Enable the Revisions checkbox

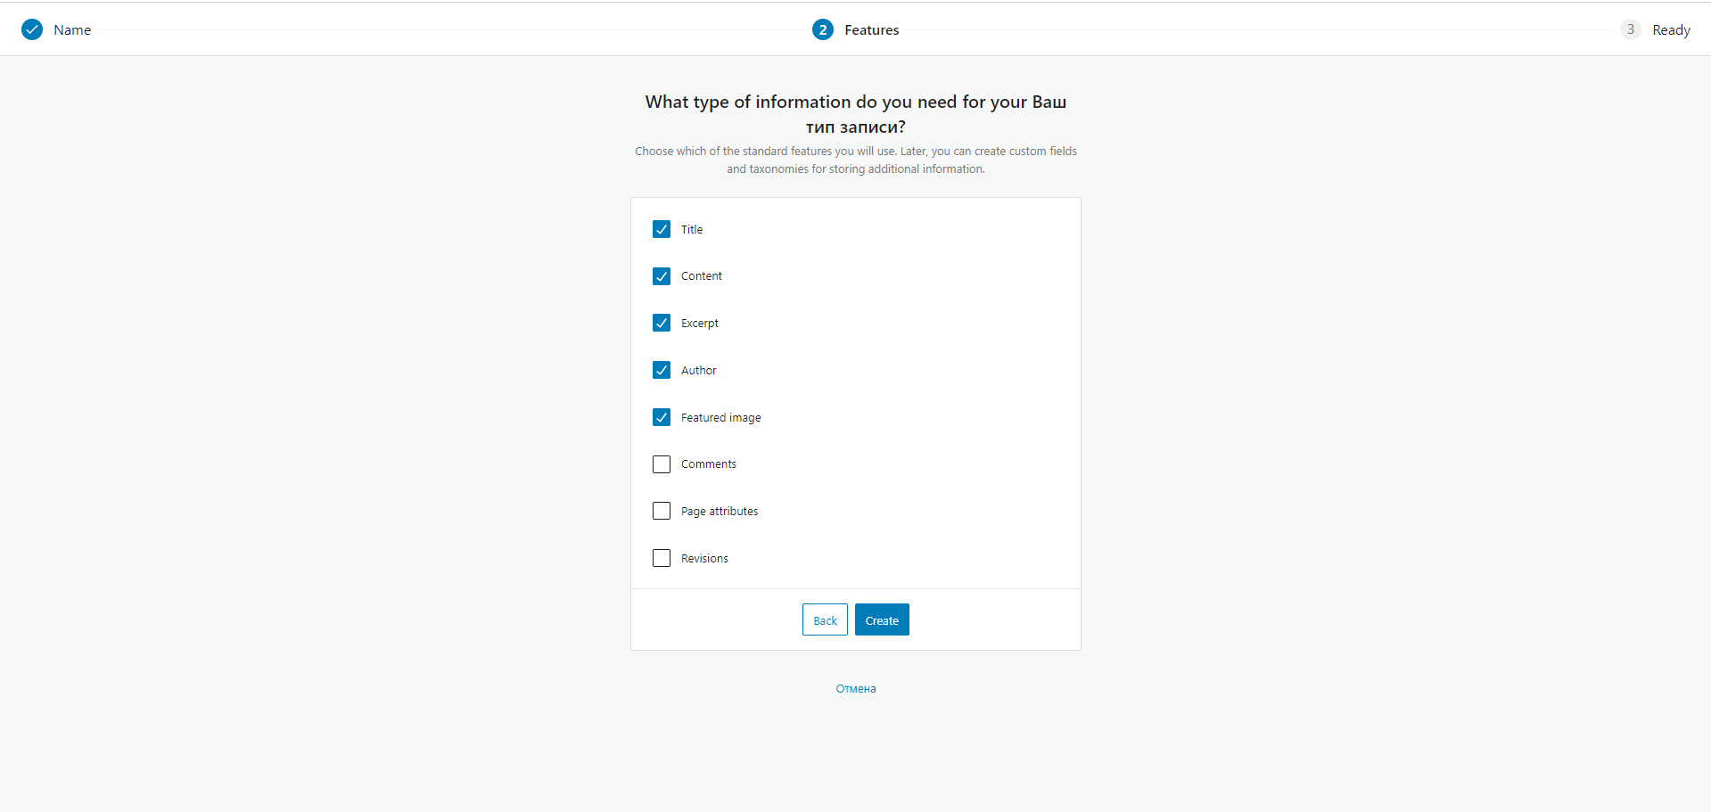pyautogui.click(x=662, y=558)
